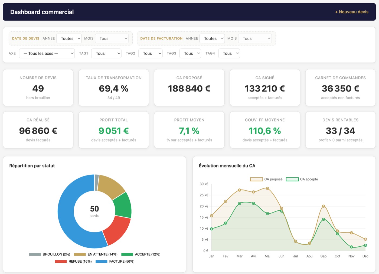The image size is (379, 274).
Task: Click the CA signé value "133 210 €"
Action: click(265, 89)
